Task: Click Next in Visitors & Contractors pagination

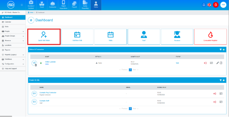Action: [135, 70]
